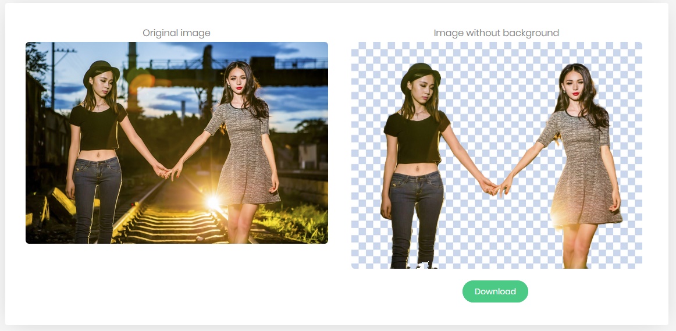Image resolution: width=676 pixels, height=331 pixels.
Task: Click the bright sun flare in original photo
Action: point(213,202)
